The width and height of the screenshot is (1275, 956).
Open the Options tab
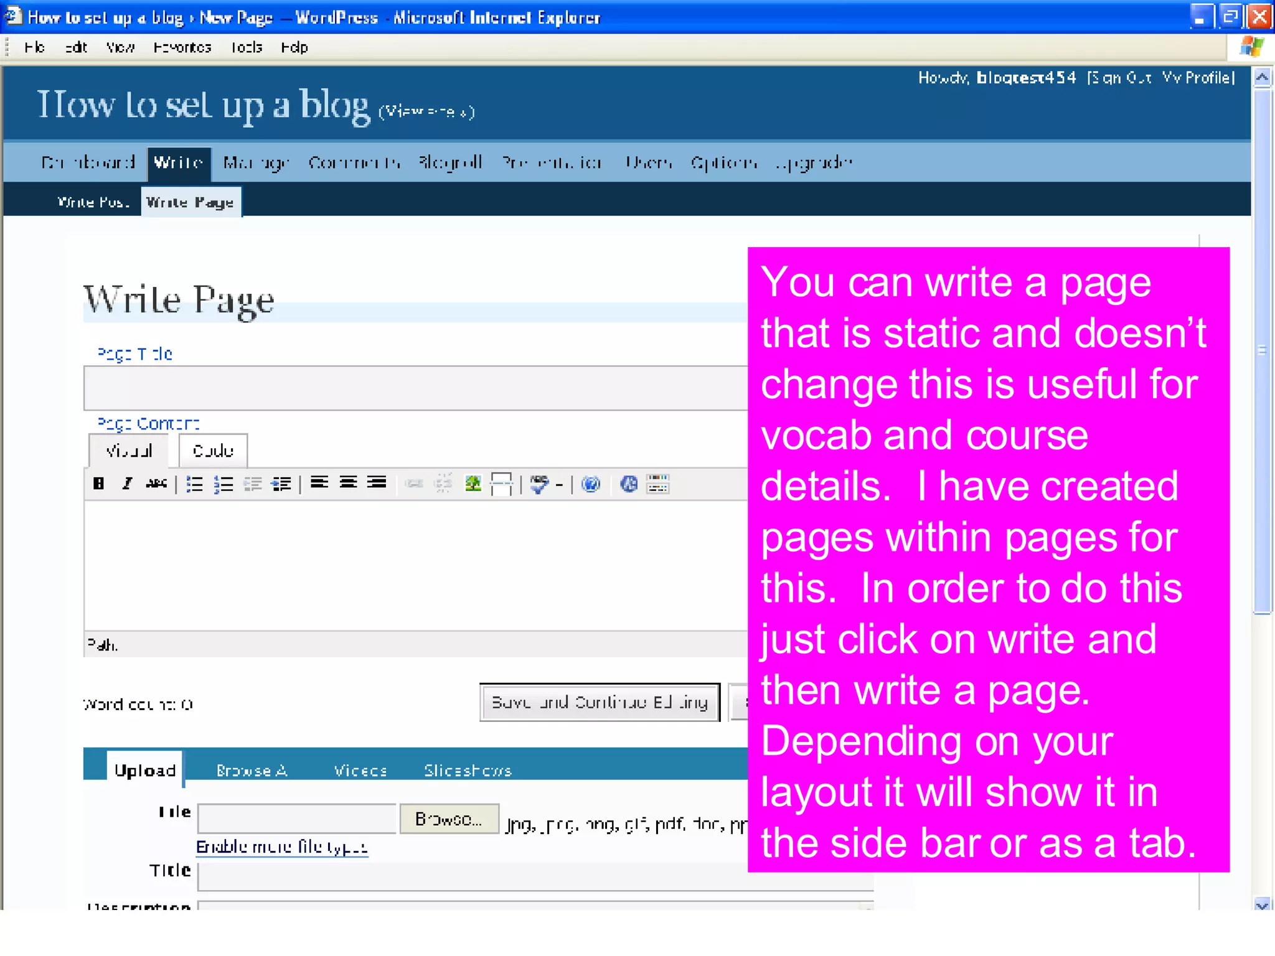(724, 163)
